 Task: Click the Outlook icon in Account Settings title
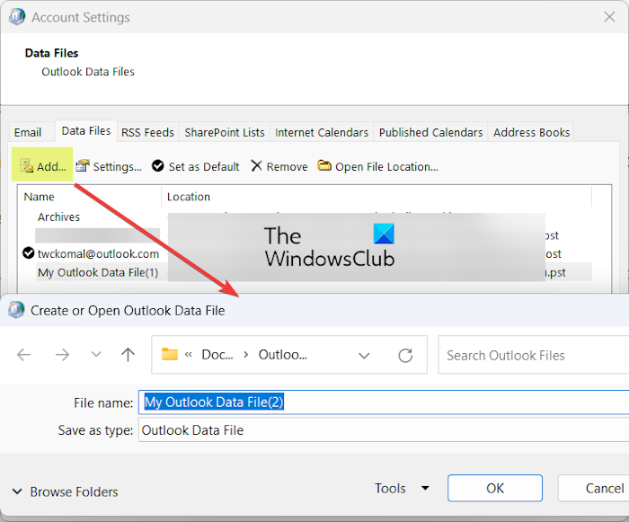pyautogui.click(x=17, y=17)
